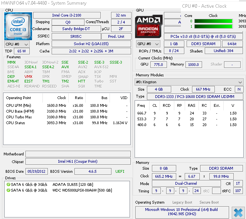
Task: Click the Prod. Unit field
Action: pos(116,36)
